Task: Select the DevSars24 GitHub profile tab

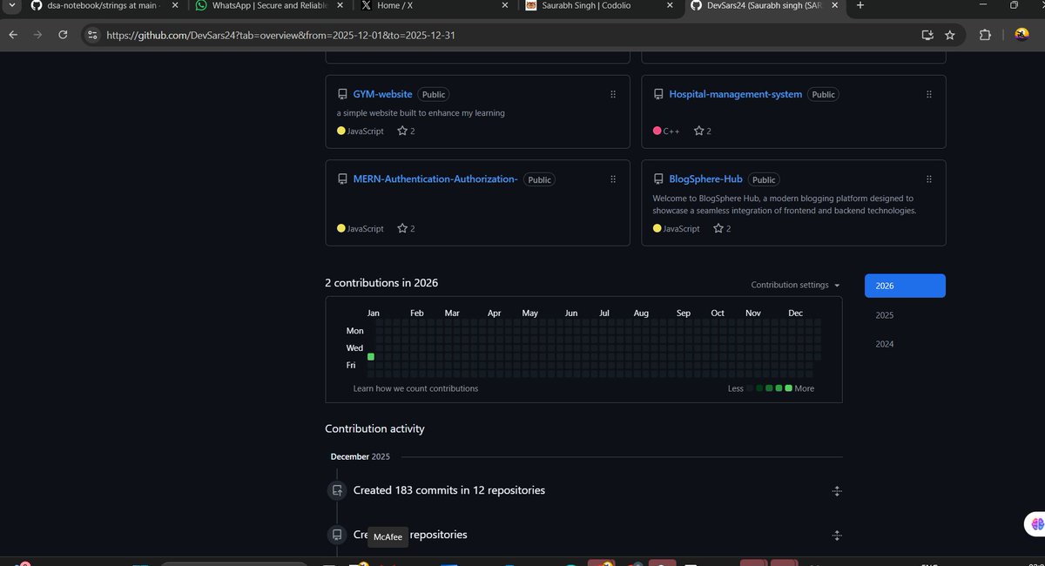Action: (x=756, y=5)
